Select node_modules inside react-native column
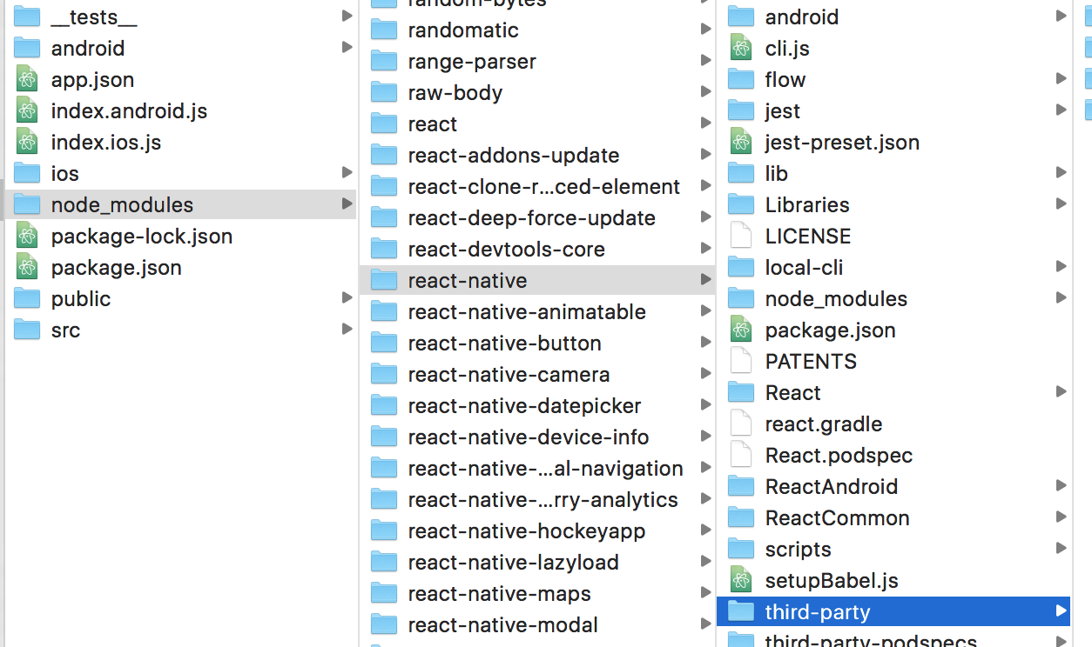Screen dimensions: 1092x647 (894, 299)
